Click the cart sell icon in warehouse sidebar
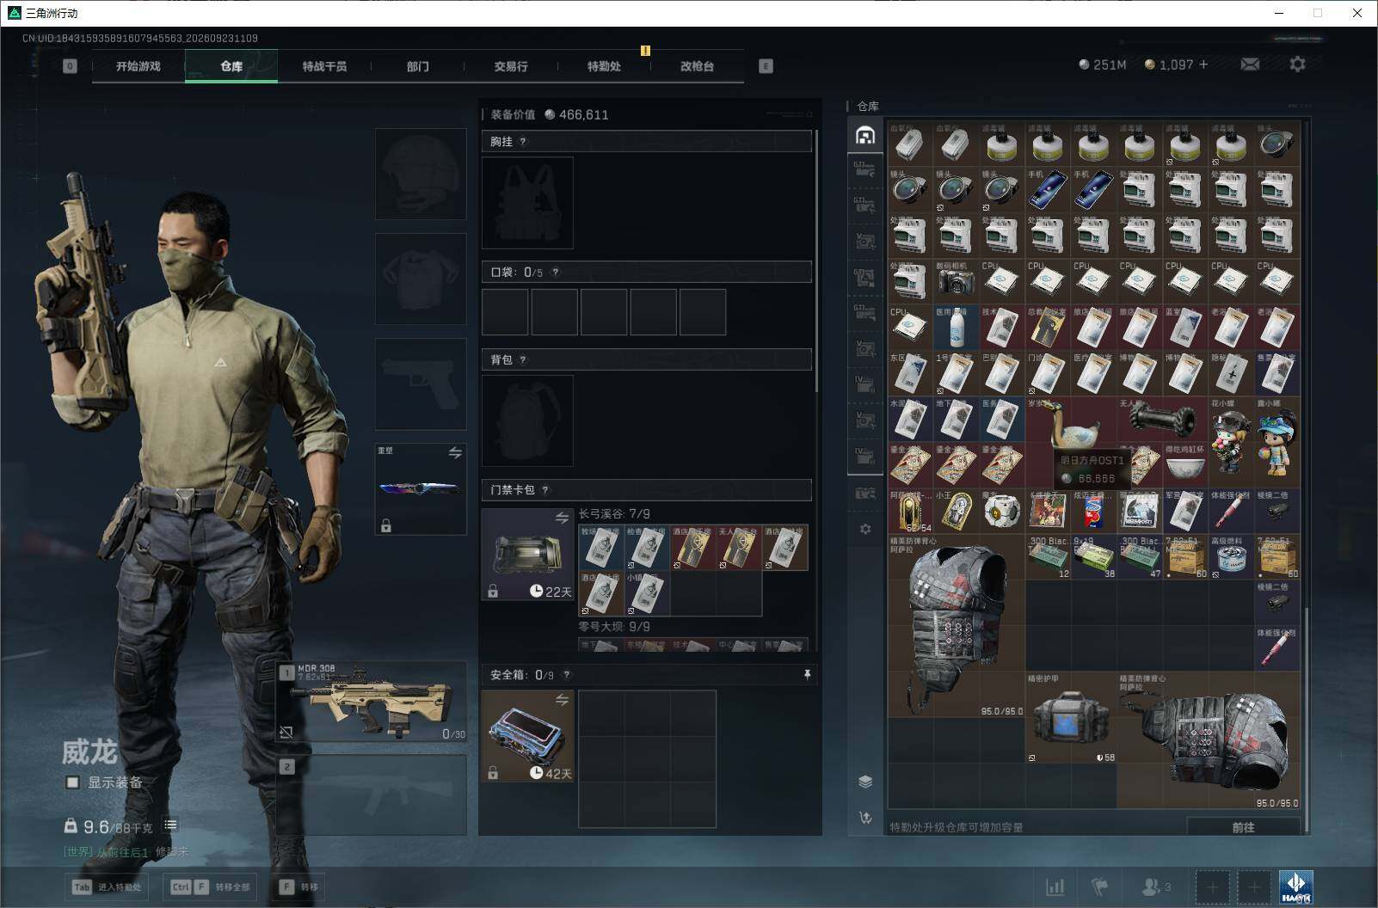The image size is (1378, 908). (x=865, y=818)
